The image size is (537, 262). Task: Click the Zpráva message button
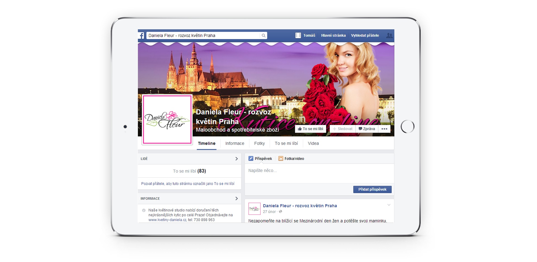point(367,129)
